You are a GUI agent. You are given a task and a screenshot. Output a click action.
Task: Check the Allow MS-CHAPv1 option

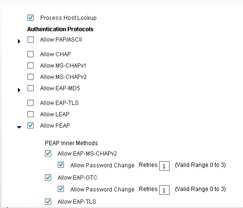coord(30,65)
